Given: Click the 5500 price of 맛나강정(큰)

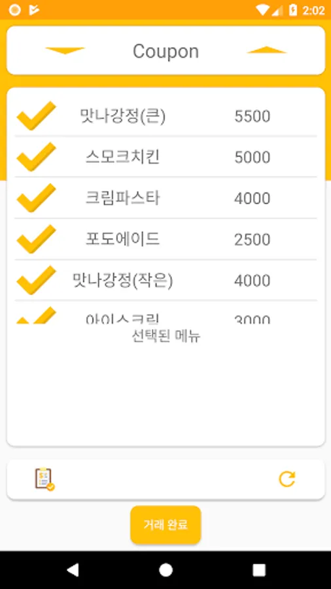Looking at the screenshot, I should 253,116.
